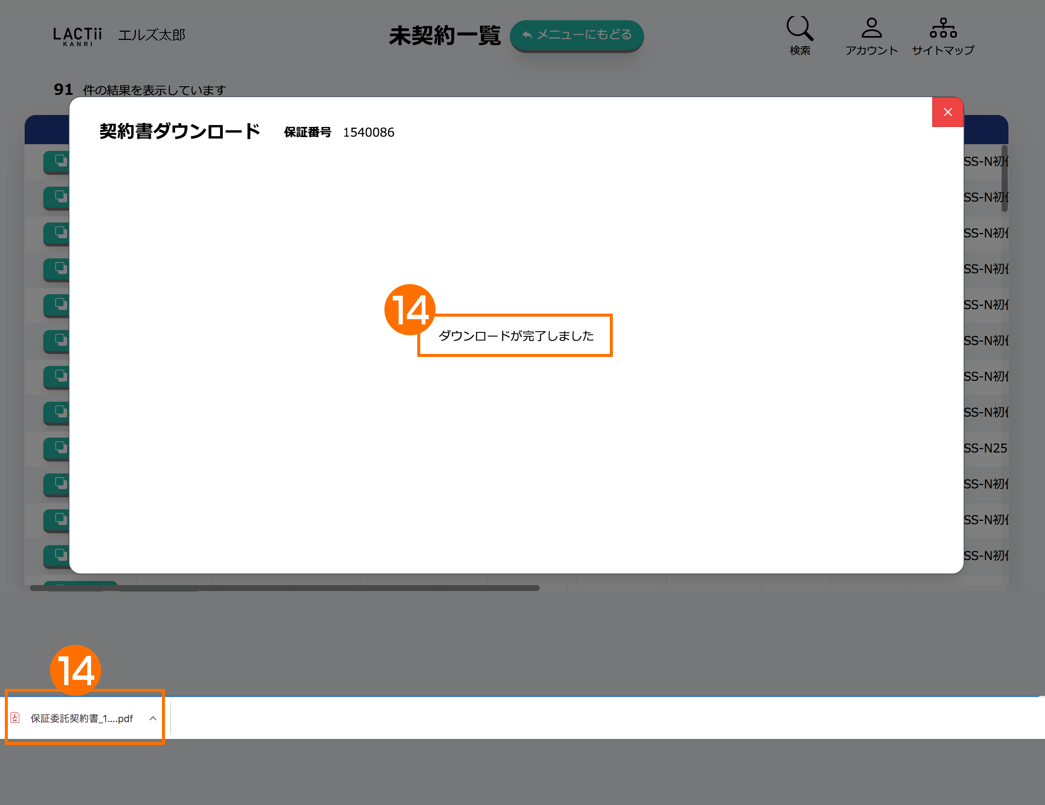Viewport: 1045px width, 805px height.
Task: Click the horizontal scrollbar under the table
Action: pyautogui.click(x=284, y=588)
